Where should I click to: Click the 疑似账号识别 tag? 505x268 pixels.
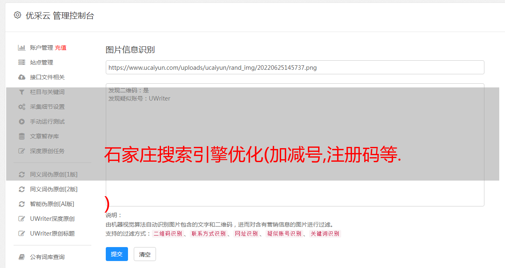pyautogui.click(x=284, y=234)
